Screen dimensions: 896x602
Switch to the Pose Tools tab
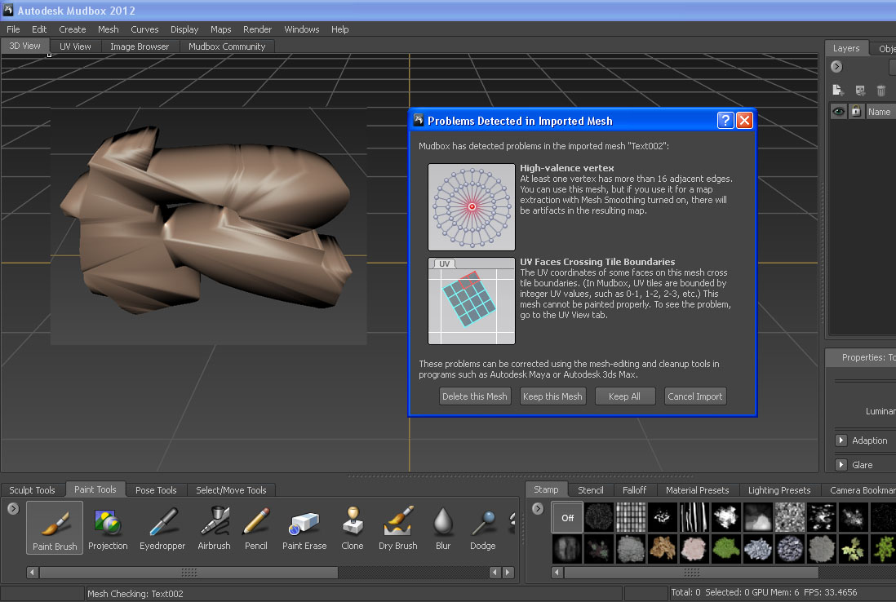156,490
